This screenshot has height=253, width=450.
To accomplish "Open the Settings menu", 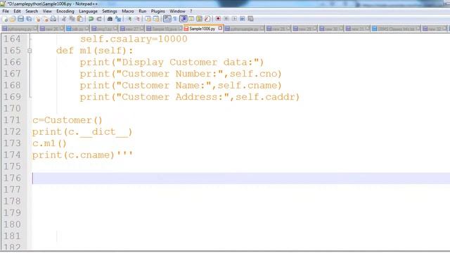I will 110,11.
